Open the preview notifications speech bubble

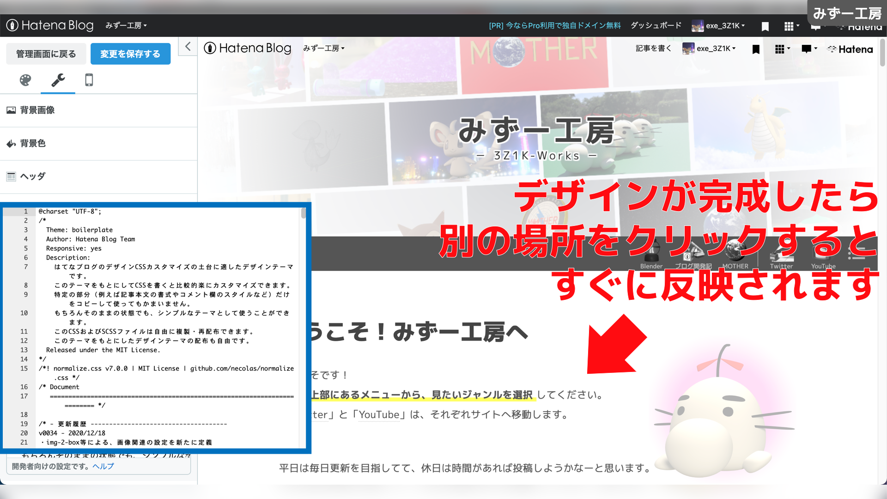[809, 49]
